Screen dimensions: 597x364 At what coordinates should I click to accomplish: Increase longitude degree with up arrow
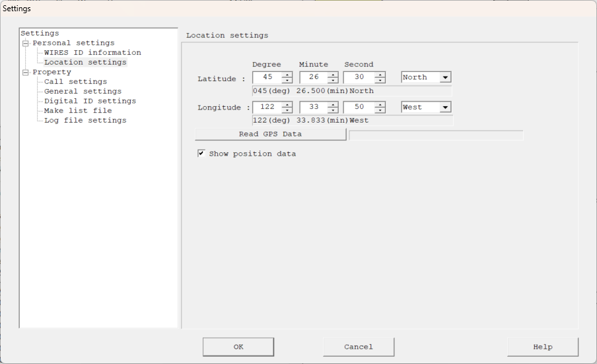[287, 105]
